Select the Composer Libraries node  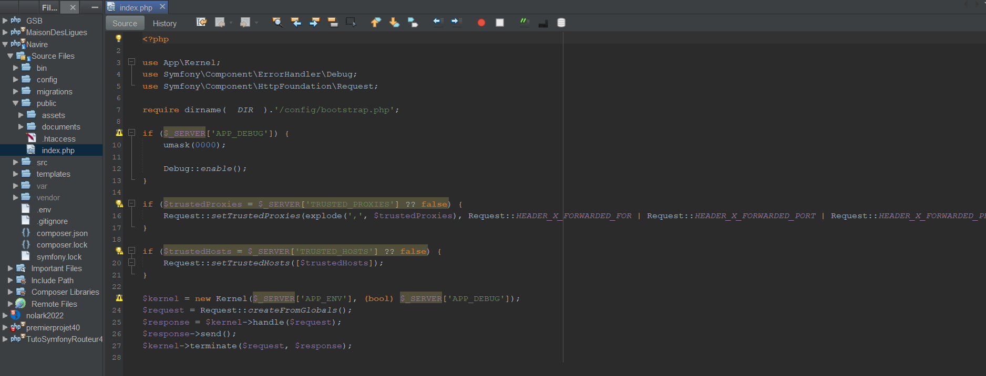pyautogui.click(x=65, y=292)
